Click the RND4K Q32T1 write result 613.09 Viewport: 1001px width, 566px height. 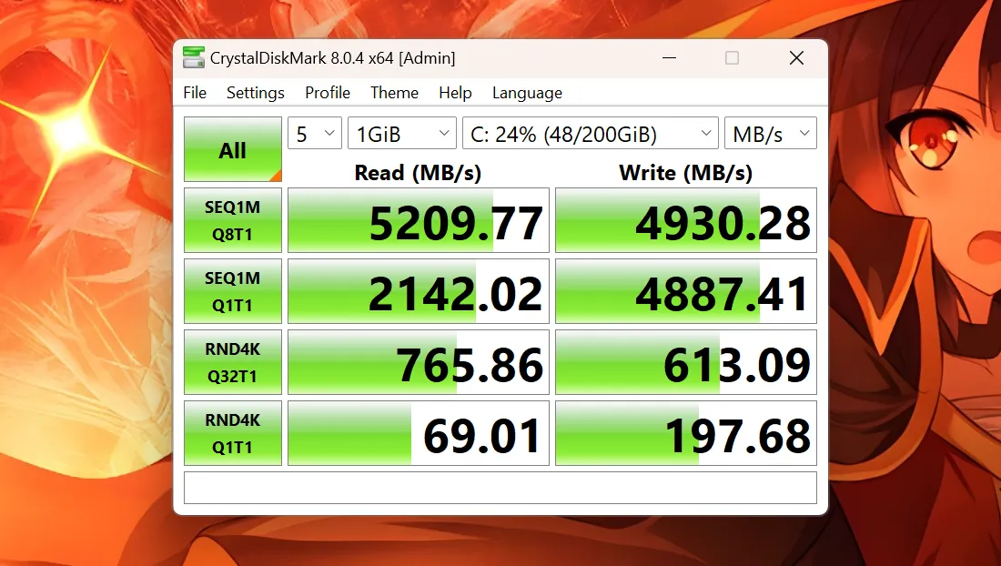(x=685, y=362)
